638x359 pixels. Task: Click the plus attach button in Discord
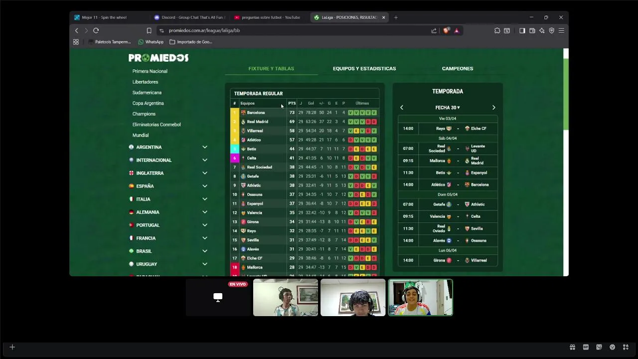[x=12, y=347]
